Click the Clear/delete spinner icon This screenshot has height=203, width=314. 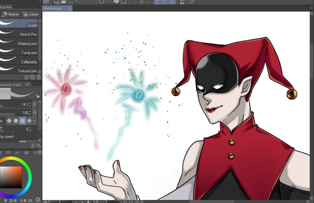(102, 2)
